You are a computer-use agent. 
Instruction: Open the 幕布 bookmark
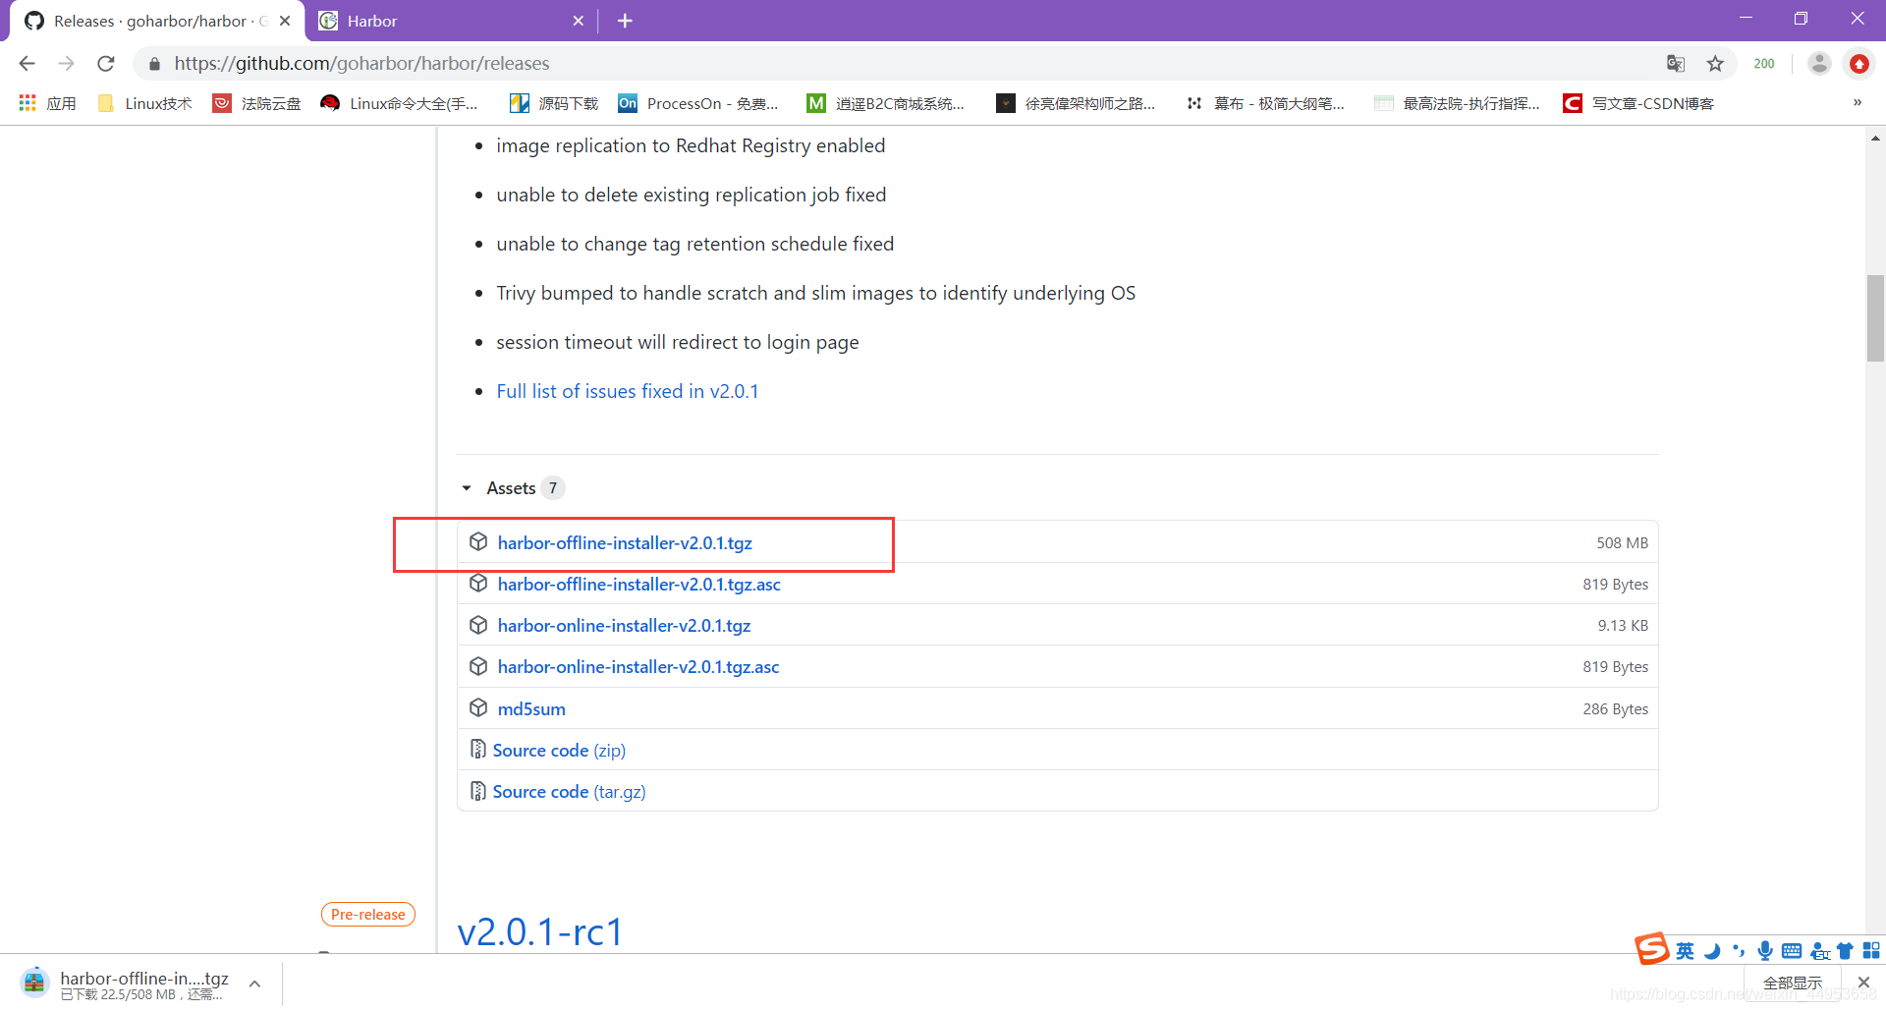tap(1265, 103)
